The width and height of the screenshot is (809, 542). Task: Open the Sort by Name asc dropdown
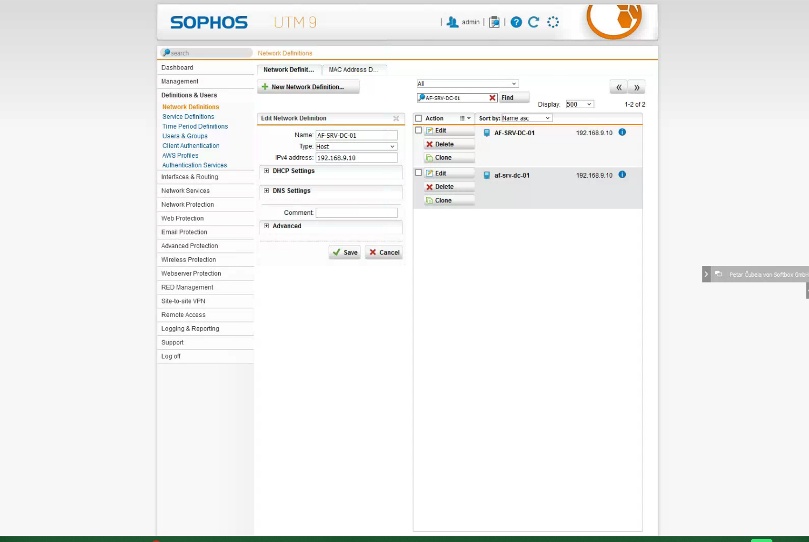[526, 118]
